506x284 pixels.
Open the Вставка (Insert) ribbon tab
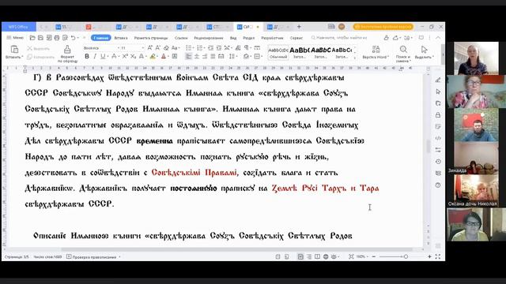click(121, 38)
